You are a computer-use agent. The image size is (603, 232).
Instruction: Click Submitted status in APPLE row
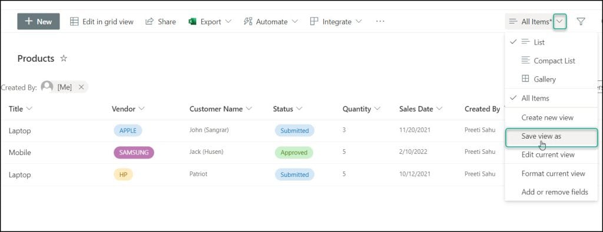click(x=294, y=130)
